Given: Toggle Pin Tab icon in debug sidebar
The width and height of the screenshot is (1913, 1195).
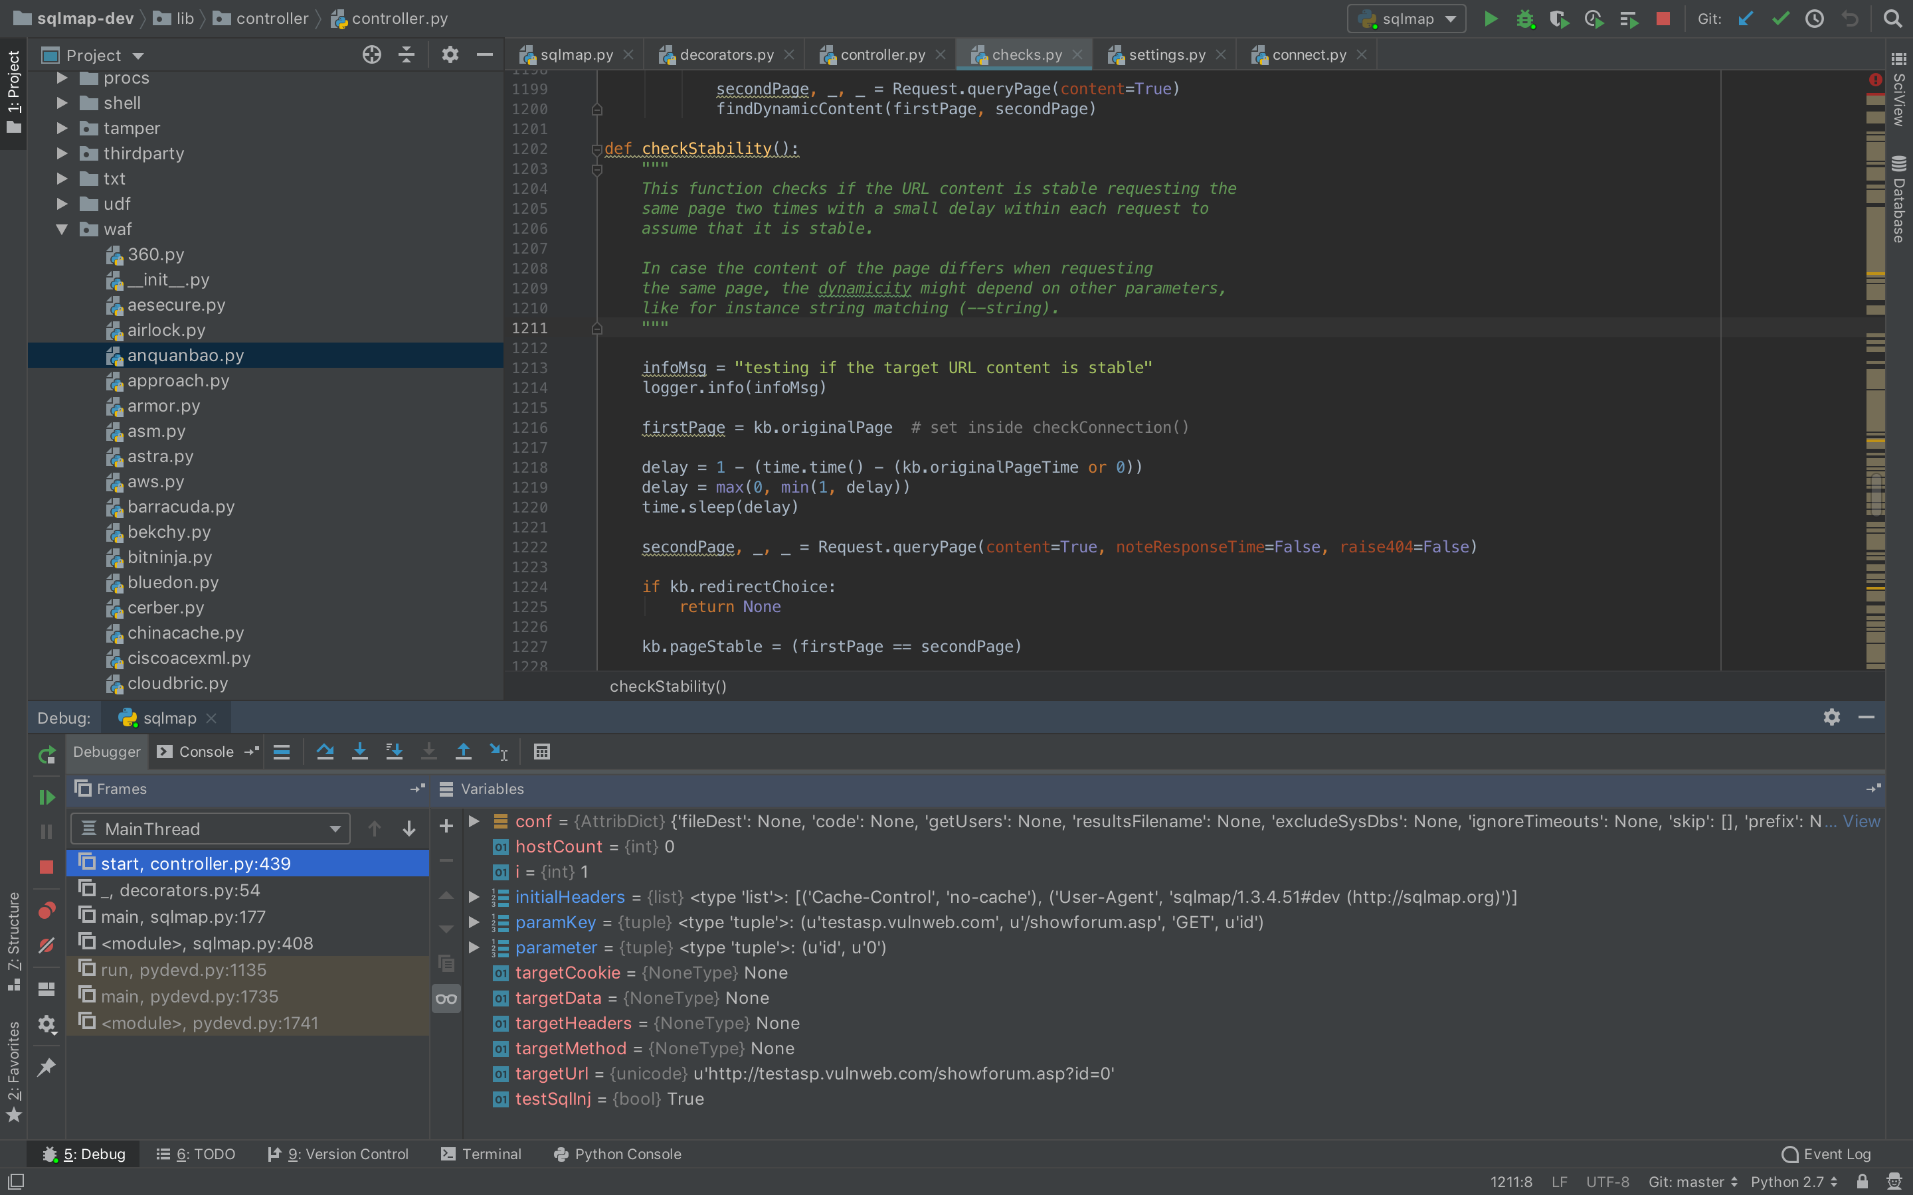Looking at the screenshot, I should [x=46, y=1067].
